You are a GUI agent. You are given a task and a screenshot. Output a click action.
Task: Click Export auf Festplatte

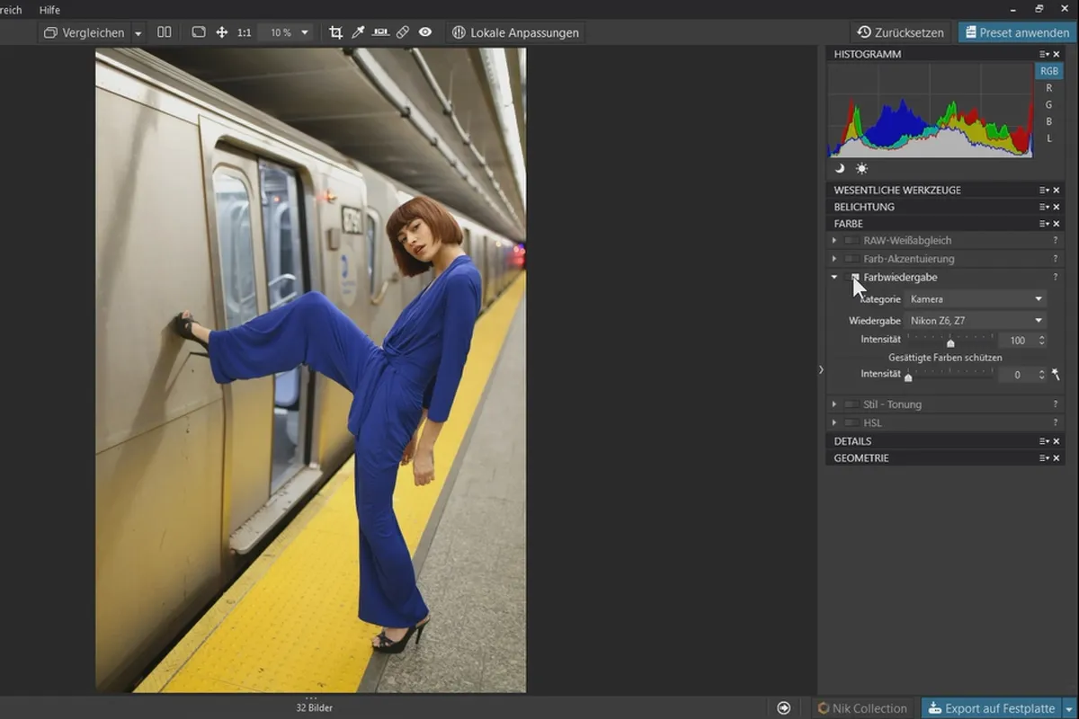pyautogui.click(x=992, y=708)
